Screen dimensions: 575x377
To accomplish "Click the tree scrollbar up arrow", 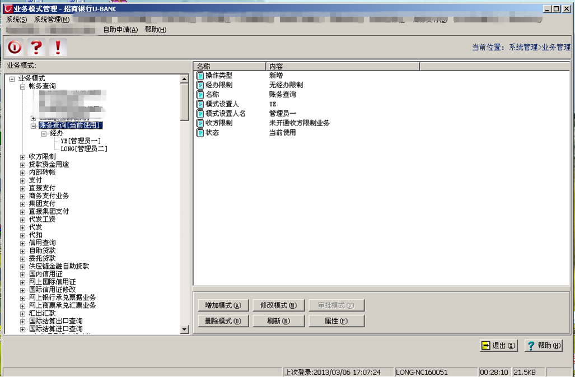I will pyautogui.click(x=184, y=79).
